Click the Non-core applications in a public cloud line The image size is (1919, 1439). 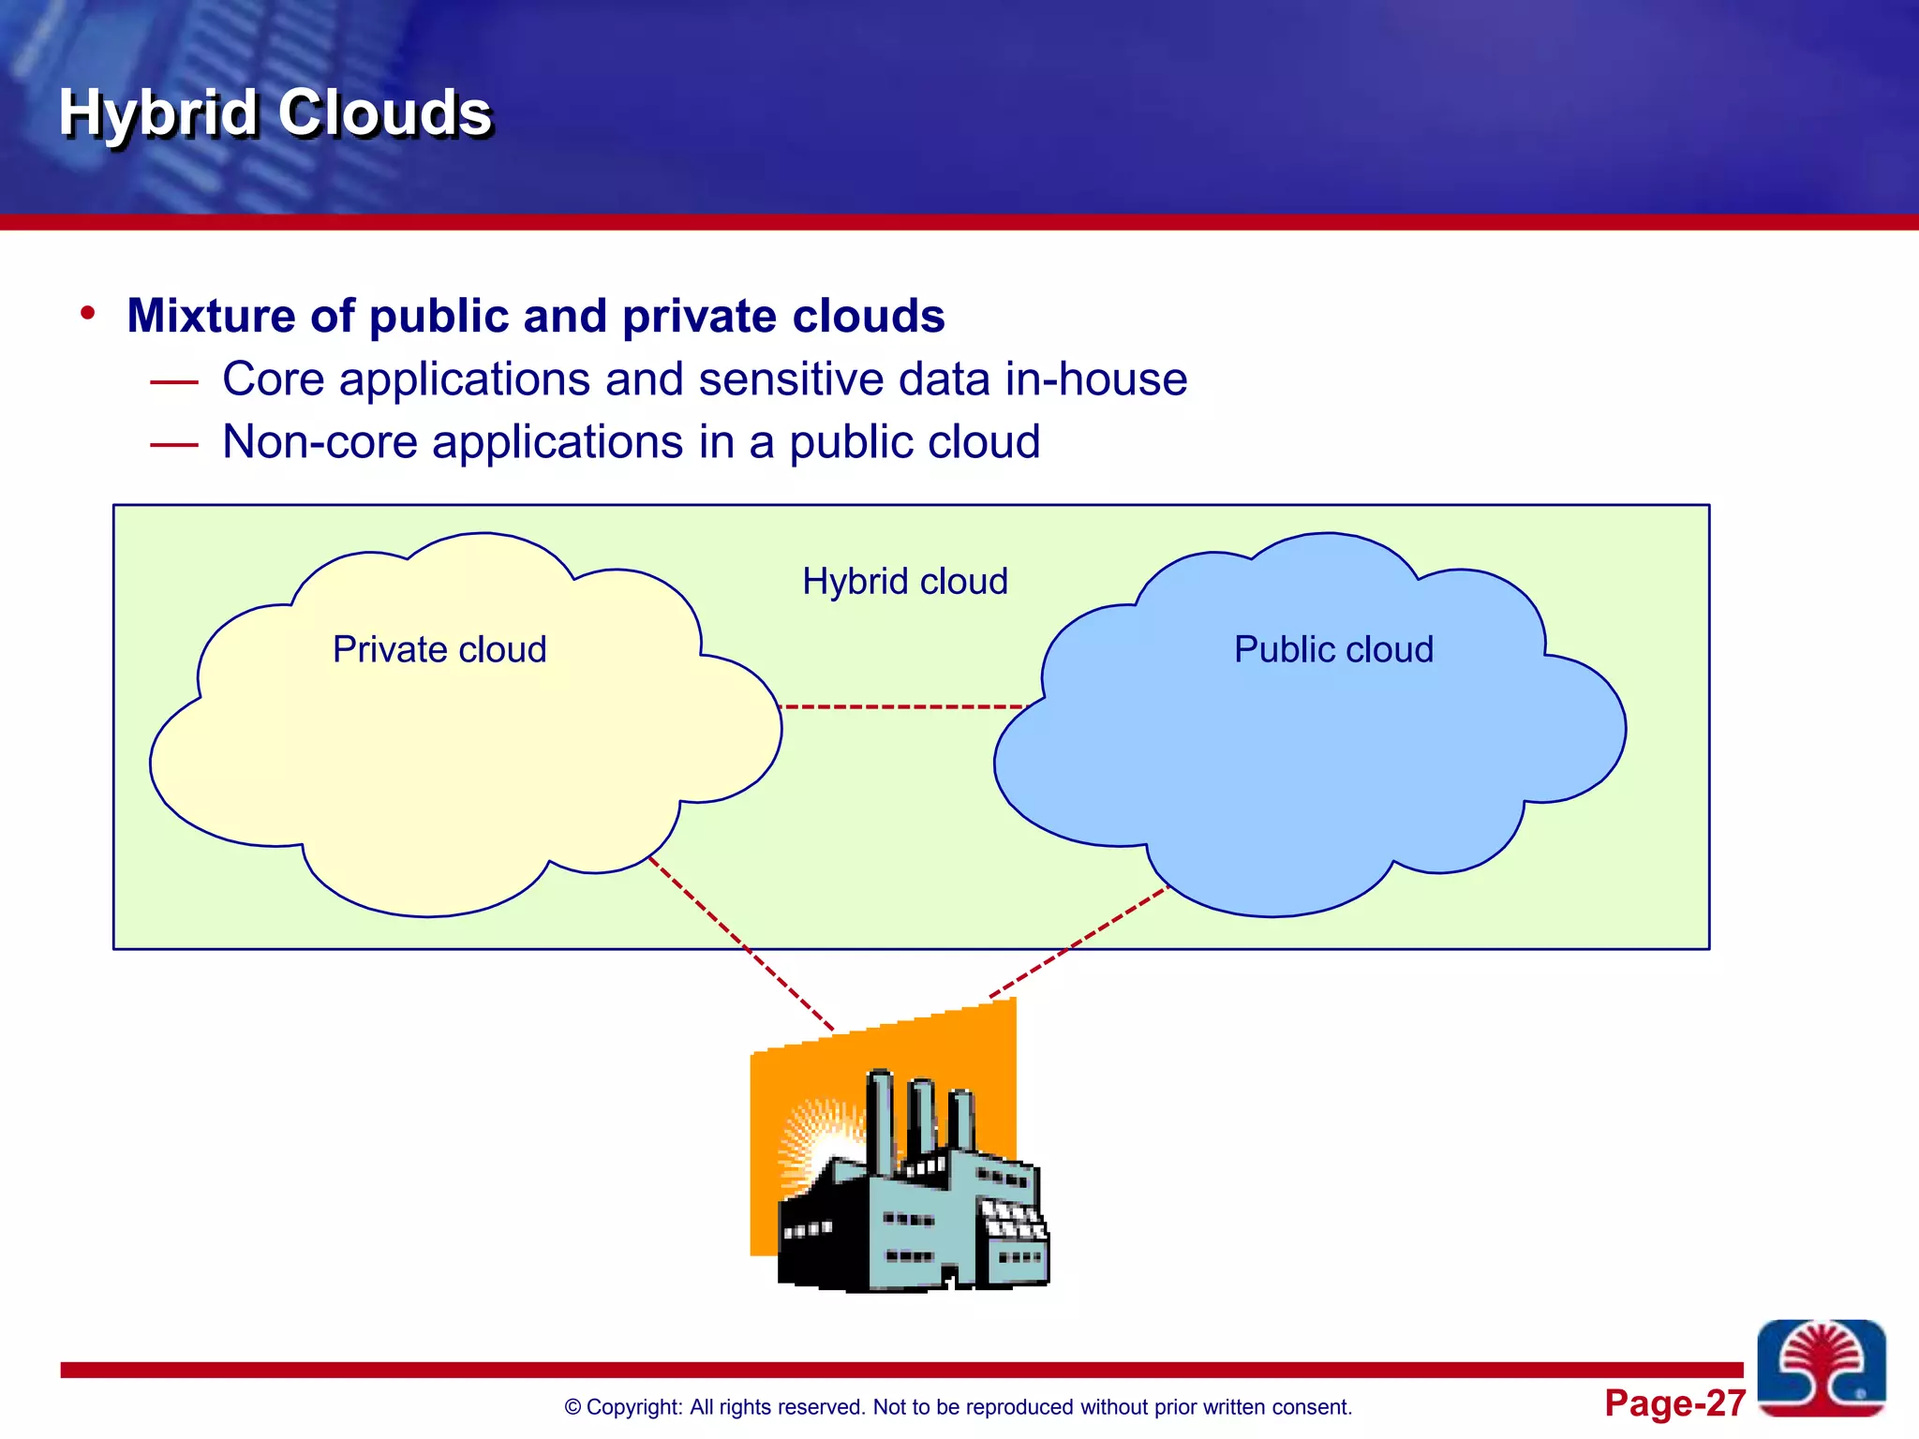(631, 442)
